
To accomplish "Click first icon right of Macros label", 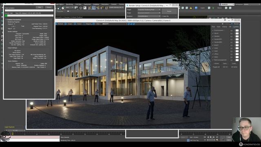I will (226, 8).
